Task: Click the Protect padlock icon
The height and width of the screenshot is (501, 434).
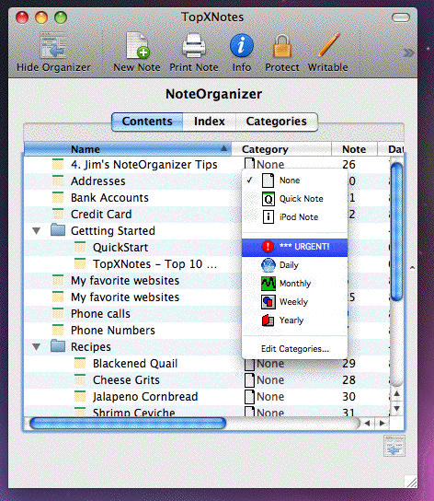Action: point(282,46)
